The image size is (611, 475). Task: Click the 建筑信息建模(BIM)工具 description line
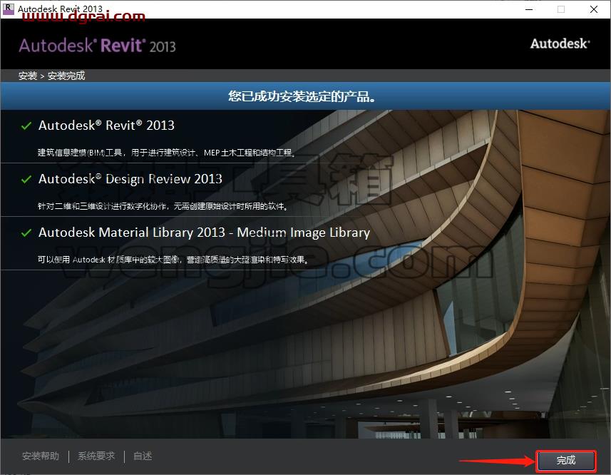167,153
